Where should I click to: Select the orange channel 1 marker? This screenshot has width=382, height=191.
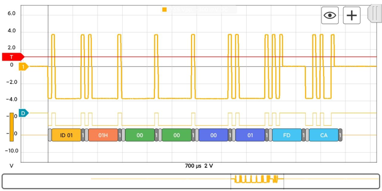tap(24, 67)
